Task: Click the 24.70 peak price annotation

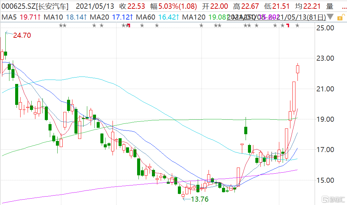Action: [x=22, y=35]
